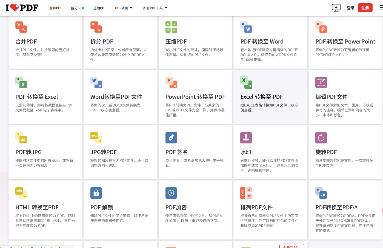Click the yellow PDF转JPG image icon

point(21,138)
